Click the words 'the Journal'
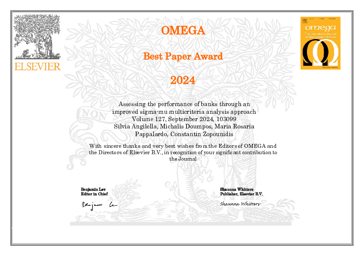The height and width of the screenshot is (256, 362). 183,159
